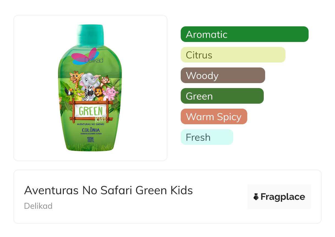335x237 pixels.
Task: Click the Citrus accord bar
Action: coord(233,55)
